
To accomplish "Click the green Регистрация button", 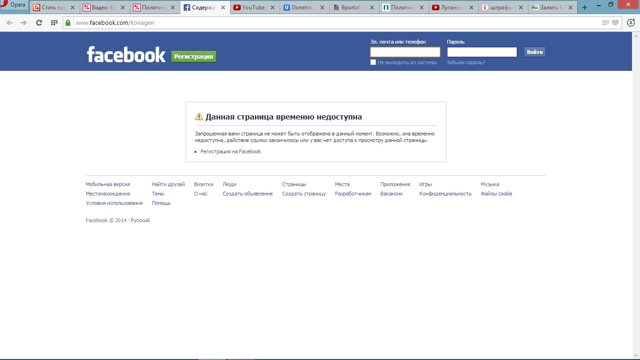I will pos(193,56).
